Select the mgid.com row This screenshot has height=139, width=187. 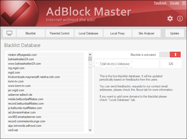pos(45,72)
